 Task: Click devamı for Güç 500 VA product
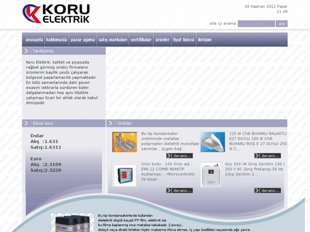point(268,191)
